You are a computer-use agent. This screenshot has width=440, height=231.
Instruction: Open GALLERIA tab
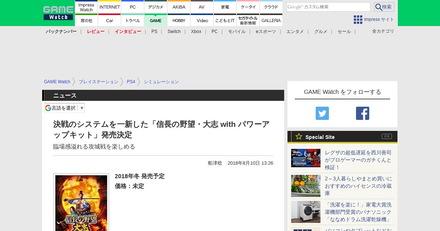[271, 20]
